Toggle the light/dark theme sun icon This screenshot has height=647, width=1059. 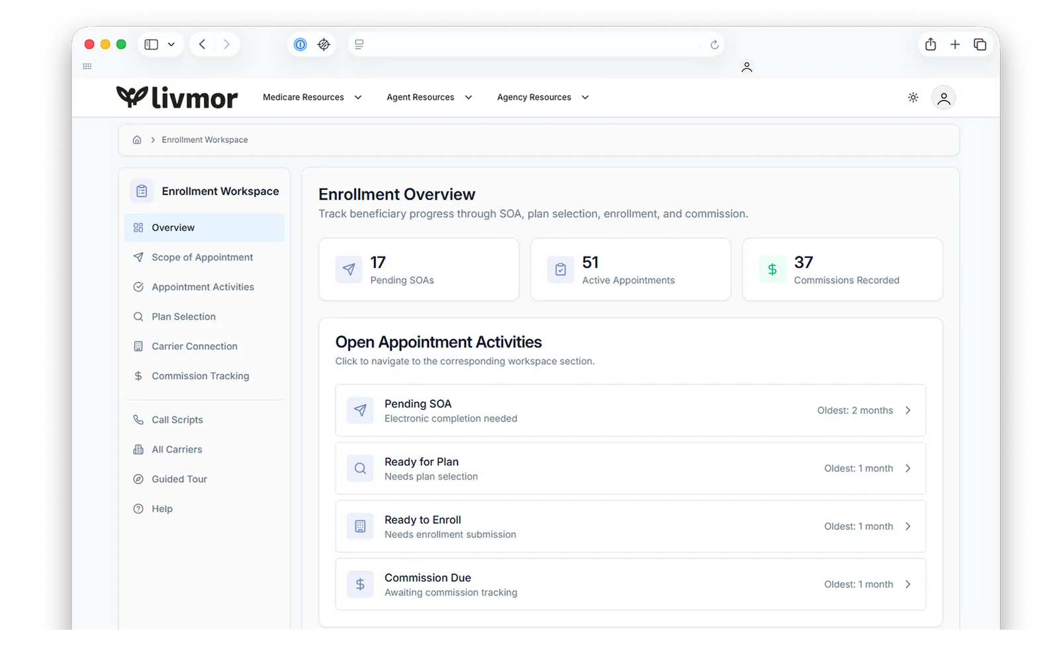pyautogui.click(x=913, y=97)
